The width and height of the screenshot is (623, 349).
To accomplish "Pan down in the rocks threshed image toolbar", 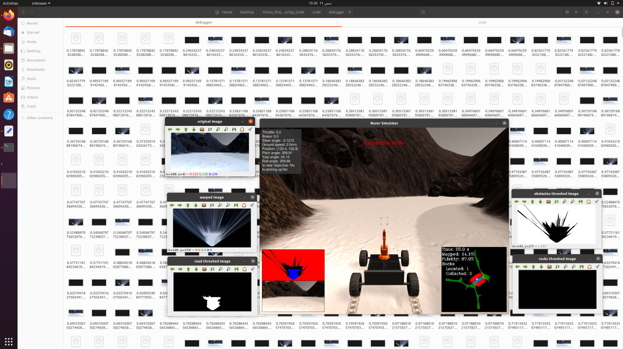I will click(540, 266).
